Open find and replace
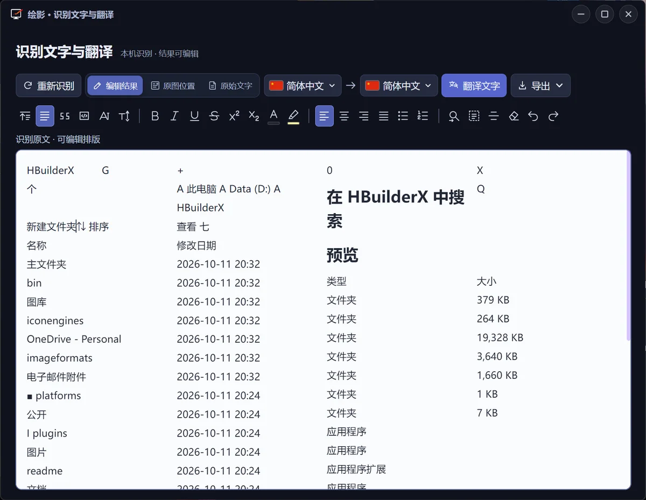Image resolution: width=646 pixels, height=500 pixels. [454, 116]
